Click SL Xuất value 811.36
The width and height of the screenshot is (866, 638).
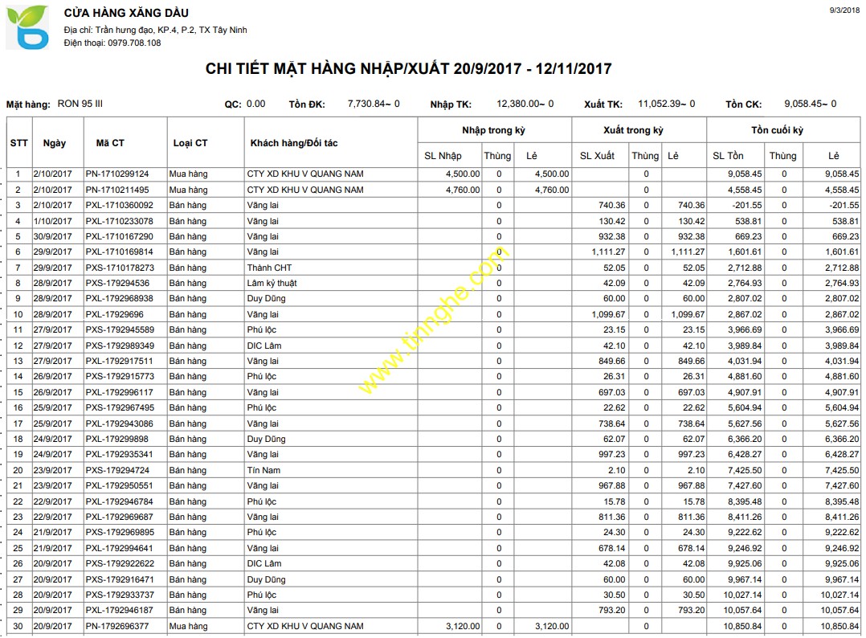614,517
